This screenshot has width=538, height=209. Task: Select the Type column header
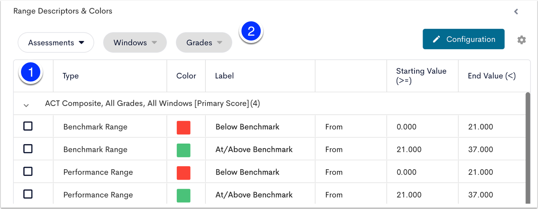point(70,76)
